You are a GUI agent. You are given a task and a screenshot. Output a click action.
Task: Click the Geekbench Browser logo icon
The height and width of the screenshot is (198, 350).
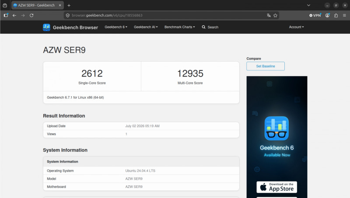tap(46, 27)
